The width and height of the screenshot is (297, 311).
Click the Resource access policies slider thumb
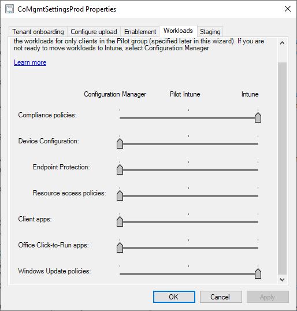(120, 195)
